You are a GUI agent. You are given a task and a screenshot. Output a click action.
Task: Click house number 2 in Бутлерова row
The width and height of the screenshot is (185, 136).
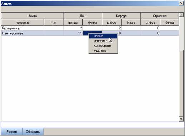73,28
